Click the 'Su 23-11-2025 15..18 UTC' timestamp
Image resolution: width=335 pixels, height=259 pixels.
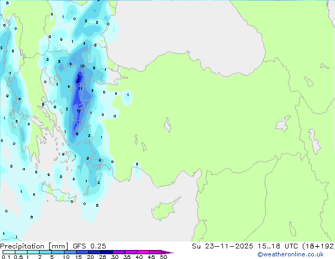pyautogui.click(x=245, y=246)
